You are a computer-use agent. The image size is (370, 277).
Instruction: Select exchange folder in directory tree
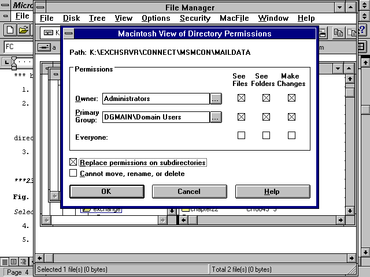pos(102,209)
